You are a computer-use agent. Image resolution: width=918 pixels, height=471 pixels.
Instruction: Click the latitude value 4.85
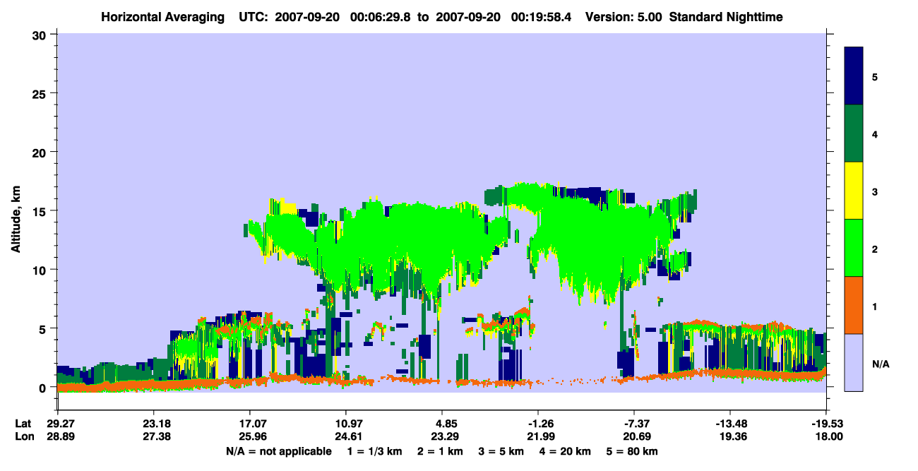448,424
